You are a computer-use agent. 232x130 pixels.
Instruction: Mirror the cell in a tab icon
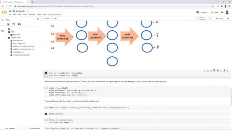click(221, 70)
